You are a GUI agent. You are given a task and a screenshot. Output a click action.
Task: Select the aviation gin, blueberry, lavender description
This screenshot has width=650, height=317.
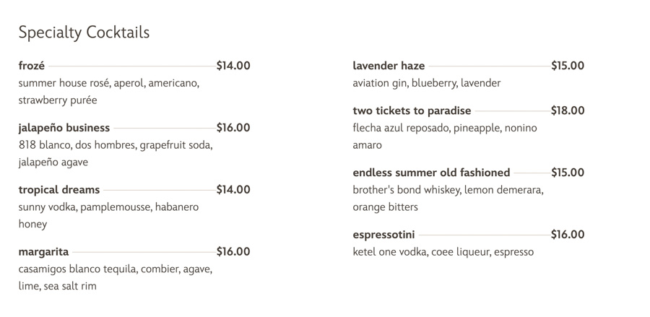point(426,83)
